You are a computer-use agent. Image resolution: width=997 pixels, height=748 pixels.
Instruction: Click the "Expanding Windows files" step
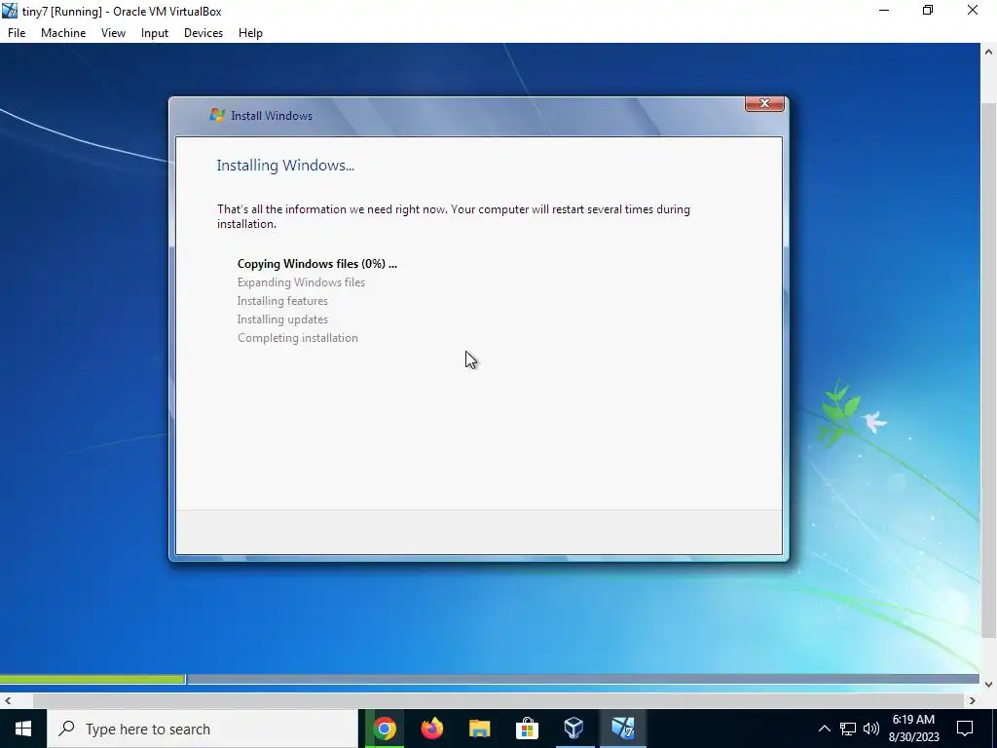pos(302,282)
